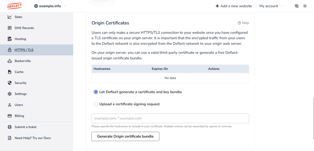
Task: Click the DNS Records IP icon
Action: click(x=10, y=28)
